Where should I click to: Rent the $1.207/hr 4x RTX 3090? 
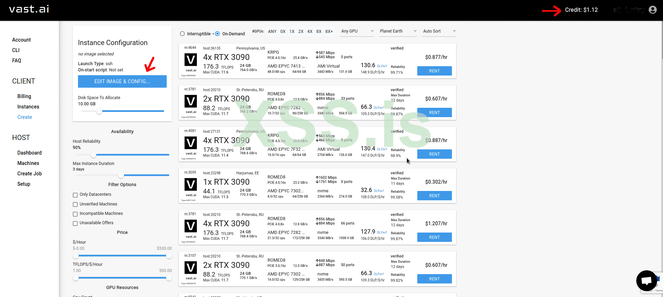[x=435, y=237]
